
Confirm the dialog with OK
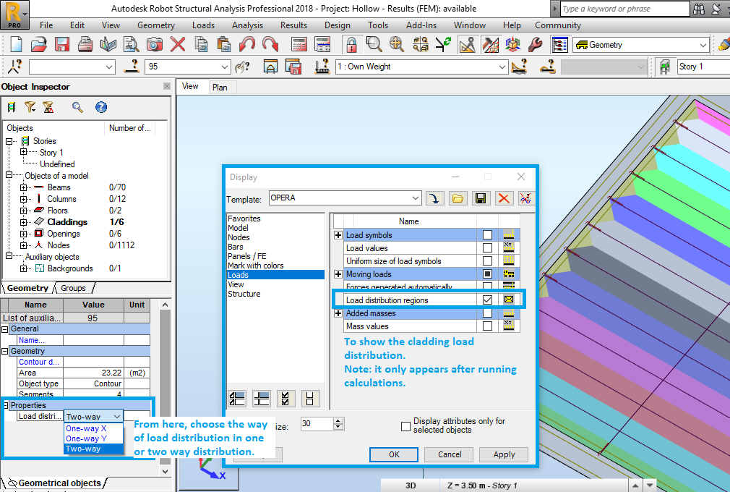(x=393, y=454)
